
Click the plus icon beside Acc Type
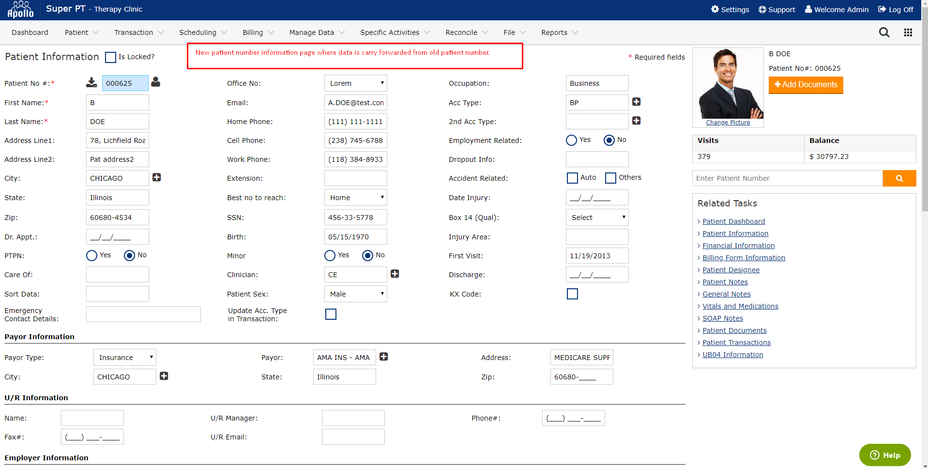click(636, 102)
